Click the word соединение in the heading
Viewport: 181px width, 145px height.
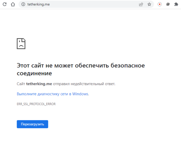point(34,73)
